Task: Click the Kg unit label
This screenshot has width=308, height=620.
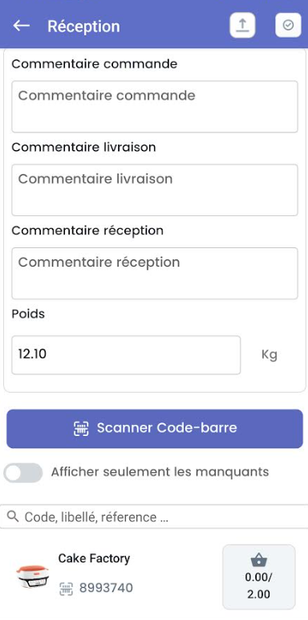Action: (x=269, y=355)
